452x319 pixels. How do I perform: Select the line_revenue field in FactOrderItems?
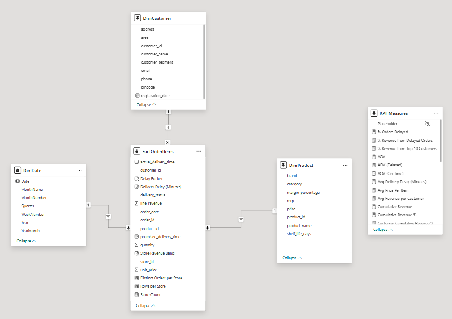click(151, 203)
